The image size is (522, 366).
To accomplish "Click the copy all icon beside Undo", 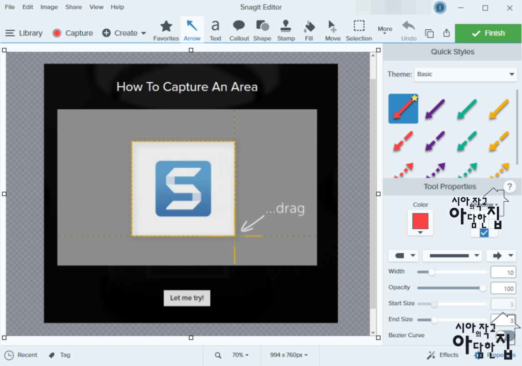I will click(430, 33).
